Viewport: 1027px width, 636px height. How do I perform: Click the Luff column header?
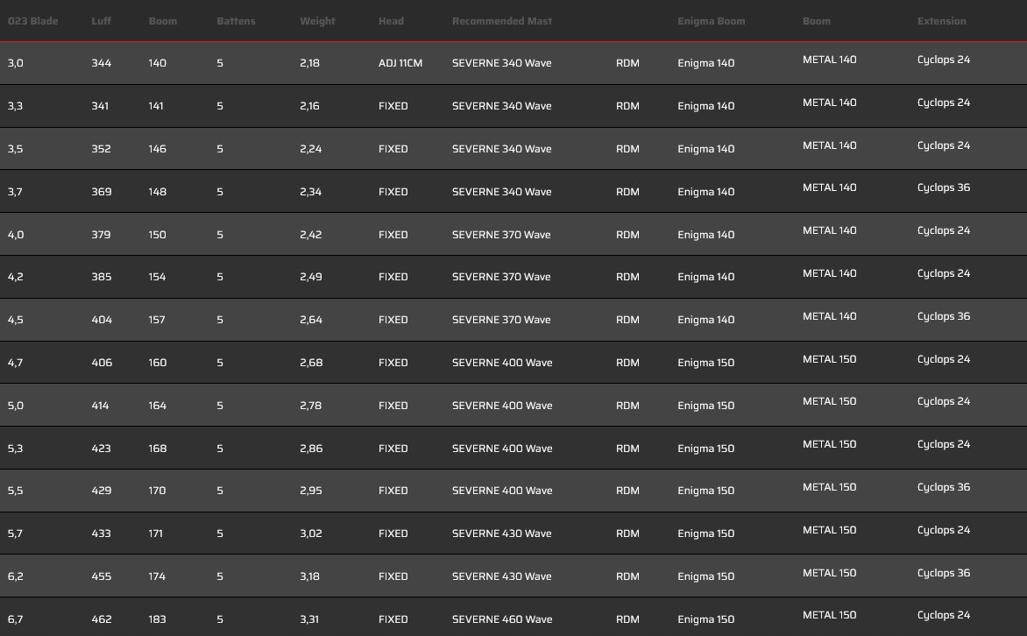click(x=101, y=21)
